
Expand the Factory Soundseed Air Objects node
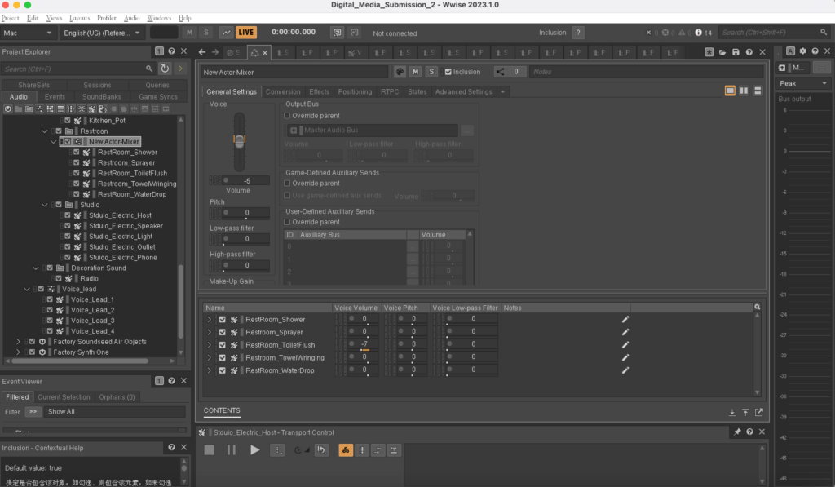pos(19,342)
